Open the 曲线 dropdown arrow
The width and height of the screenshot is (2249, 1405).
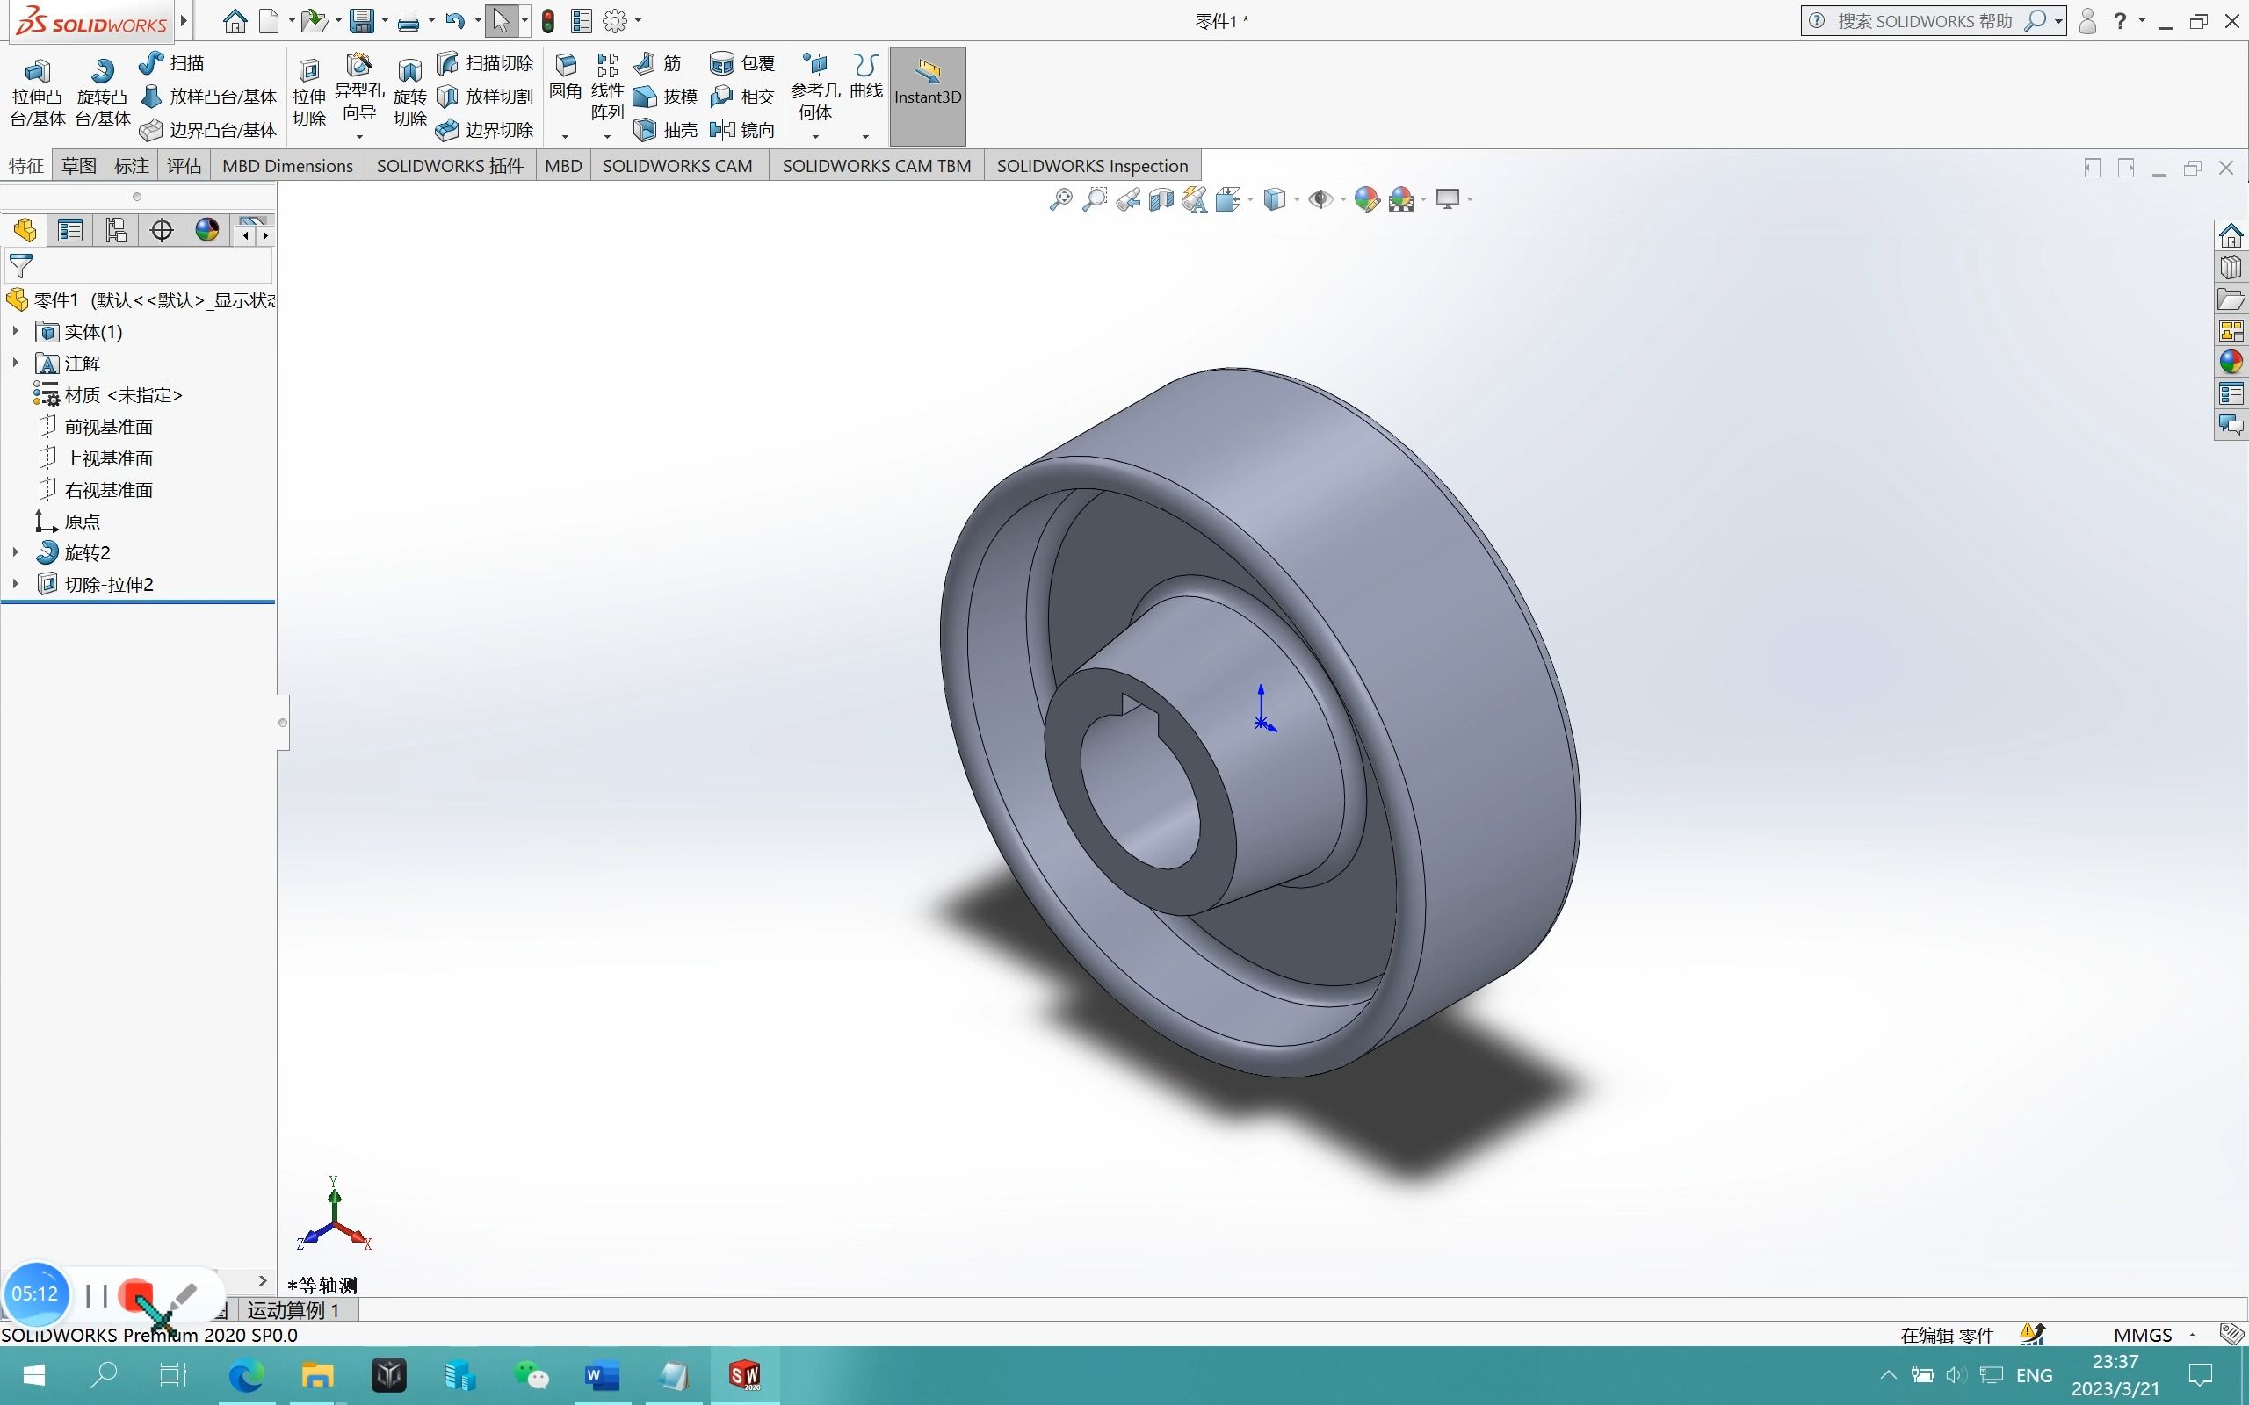click(865, 137)
